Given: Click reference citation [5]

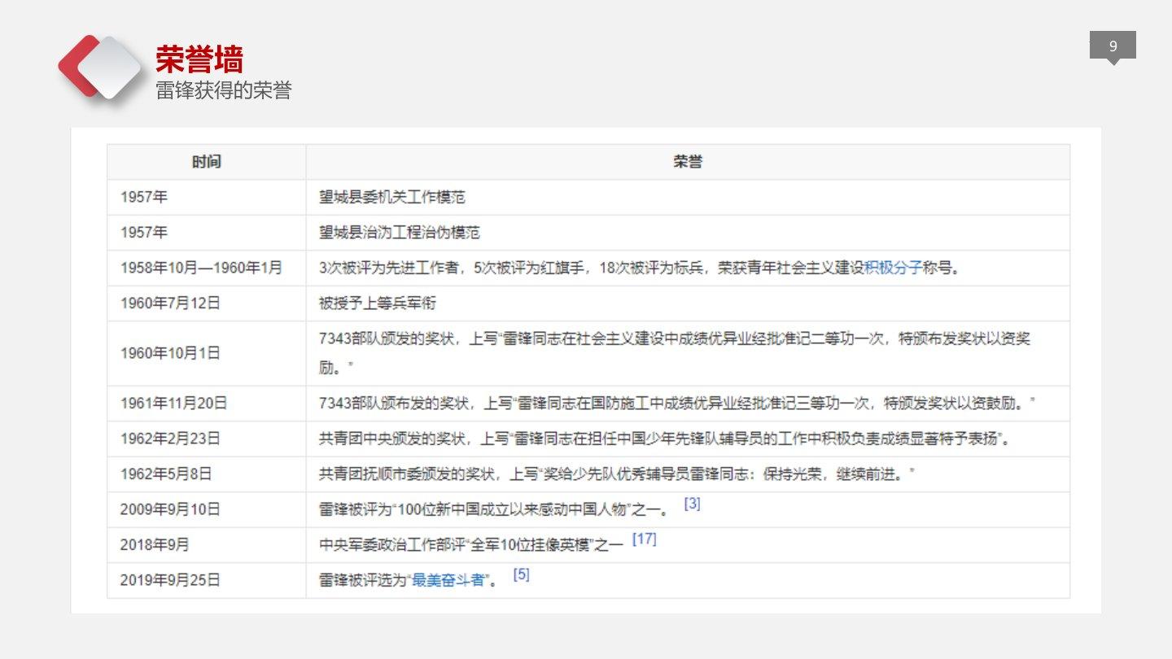Looking at the screenshot, I should (521, 574).
